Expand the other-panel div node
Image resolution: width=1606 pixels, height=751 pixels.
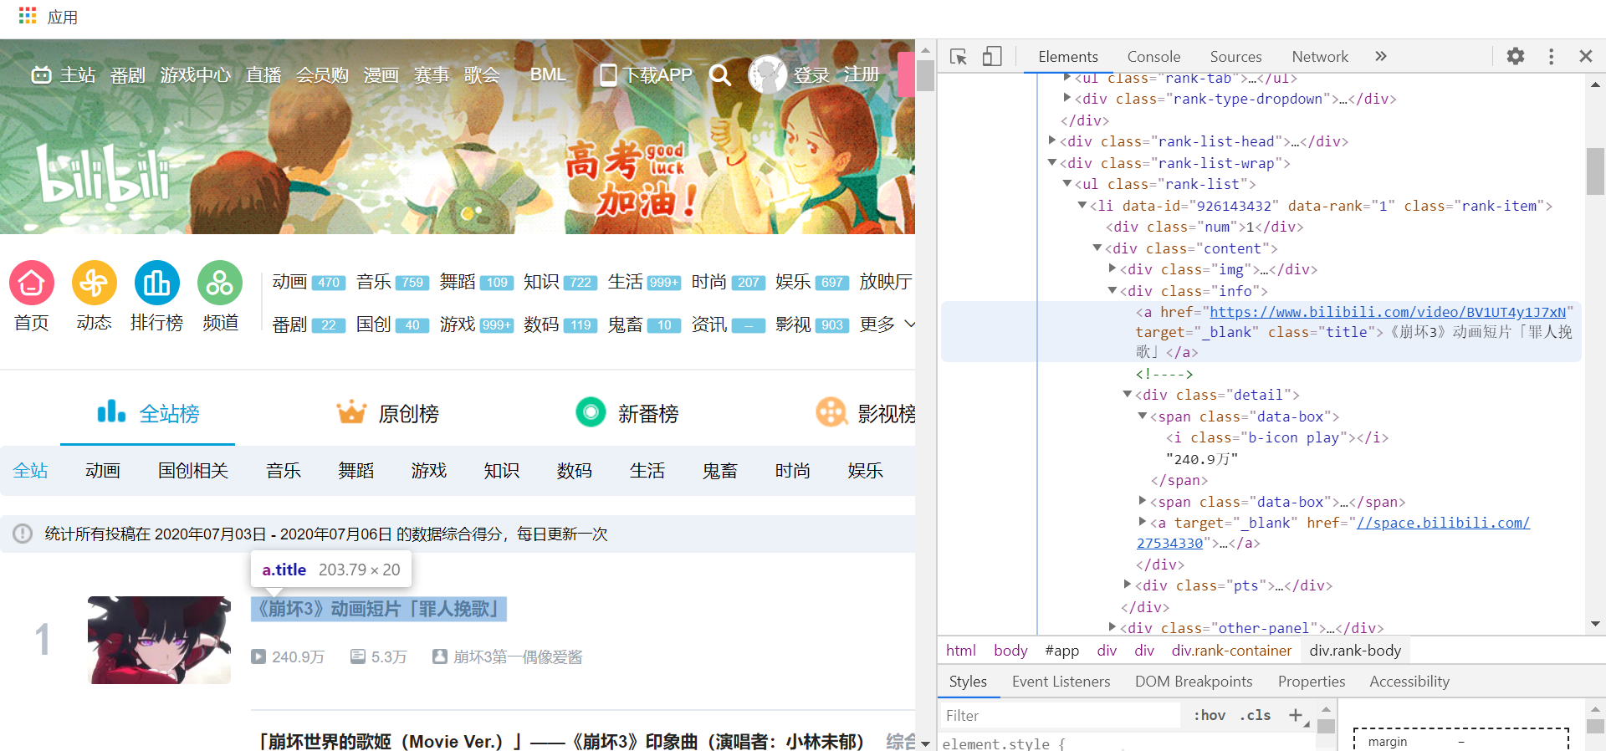click(1112, 626)
